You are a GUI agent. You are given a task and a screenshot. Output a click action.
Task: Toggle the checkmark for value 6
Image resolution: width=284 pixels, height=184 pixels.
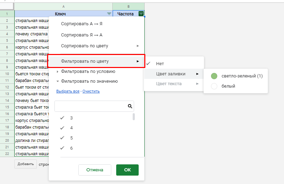coord(62,148)
